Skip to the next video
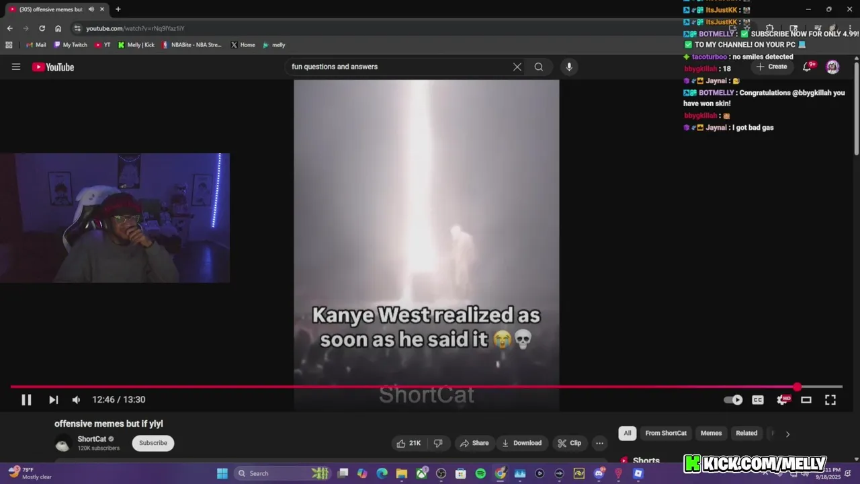 pyautogui.click(x=53, y=400)
